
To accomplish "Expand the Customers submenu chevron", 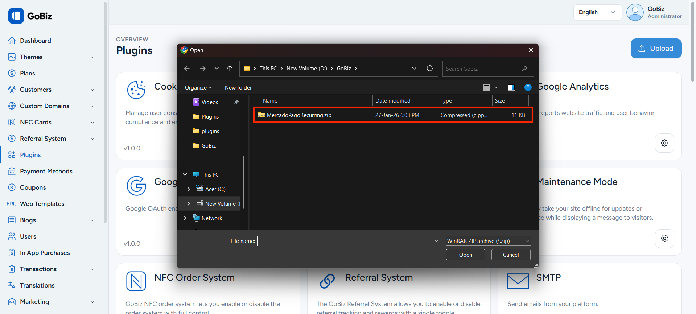I will [x=92, y=90].
